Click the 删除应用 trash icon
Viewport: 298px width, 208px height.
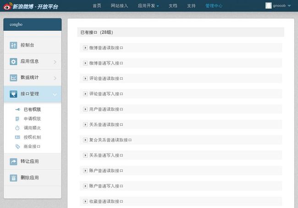tap(13, 178)
